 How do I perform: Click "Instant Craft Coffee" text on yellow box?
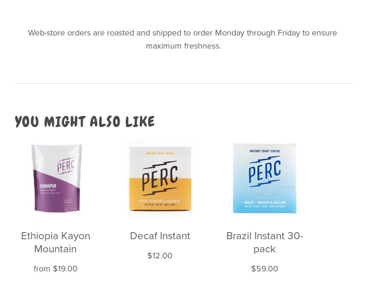coord(160,153)
